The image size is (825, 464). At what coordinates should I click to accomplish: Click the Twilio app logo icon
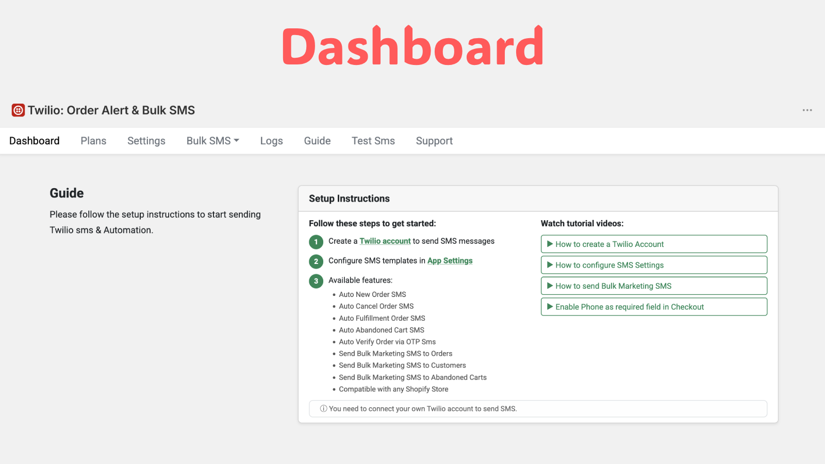click(18, 110)
